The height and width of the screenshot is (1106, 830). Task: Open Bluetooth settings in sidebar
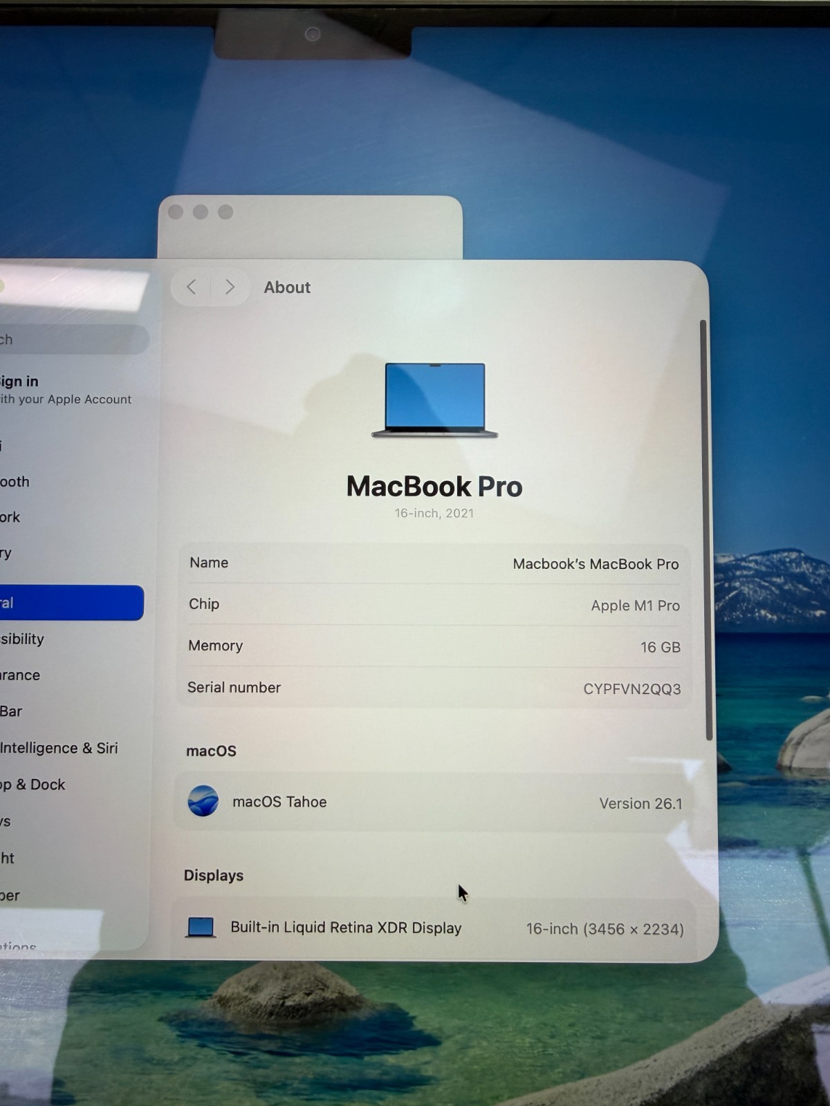[x=15, y=482]
